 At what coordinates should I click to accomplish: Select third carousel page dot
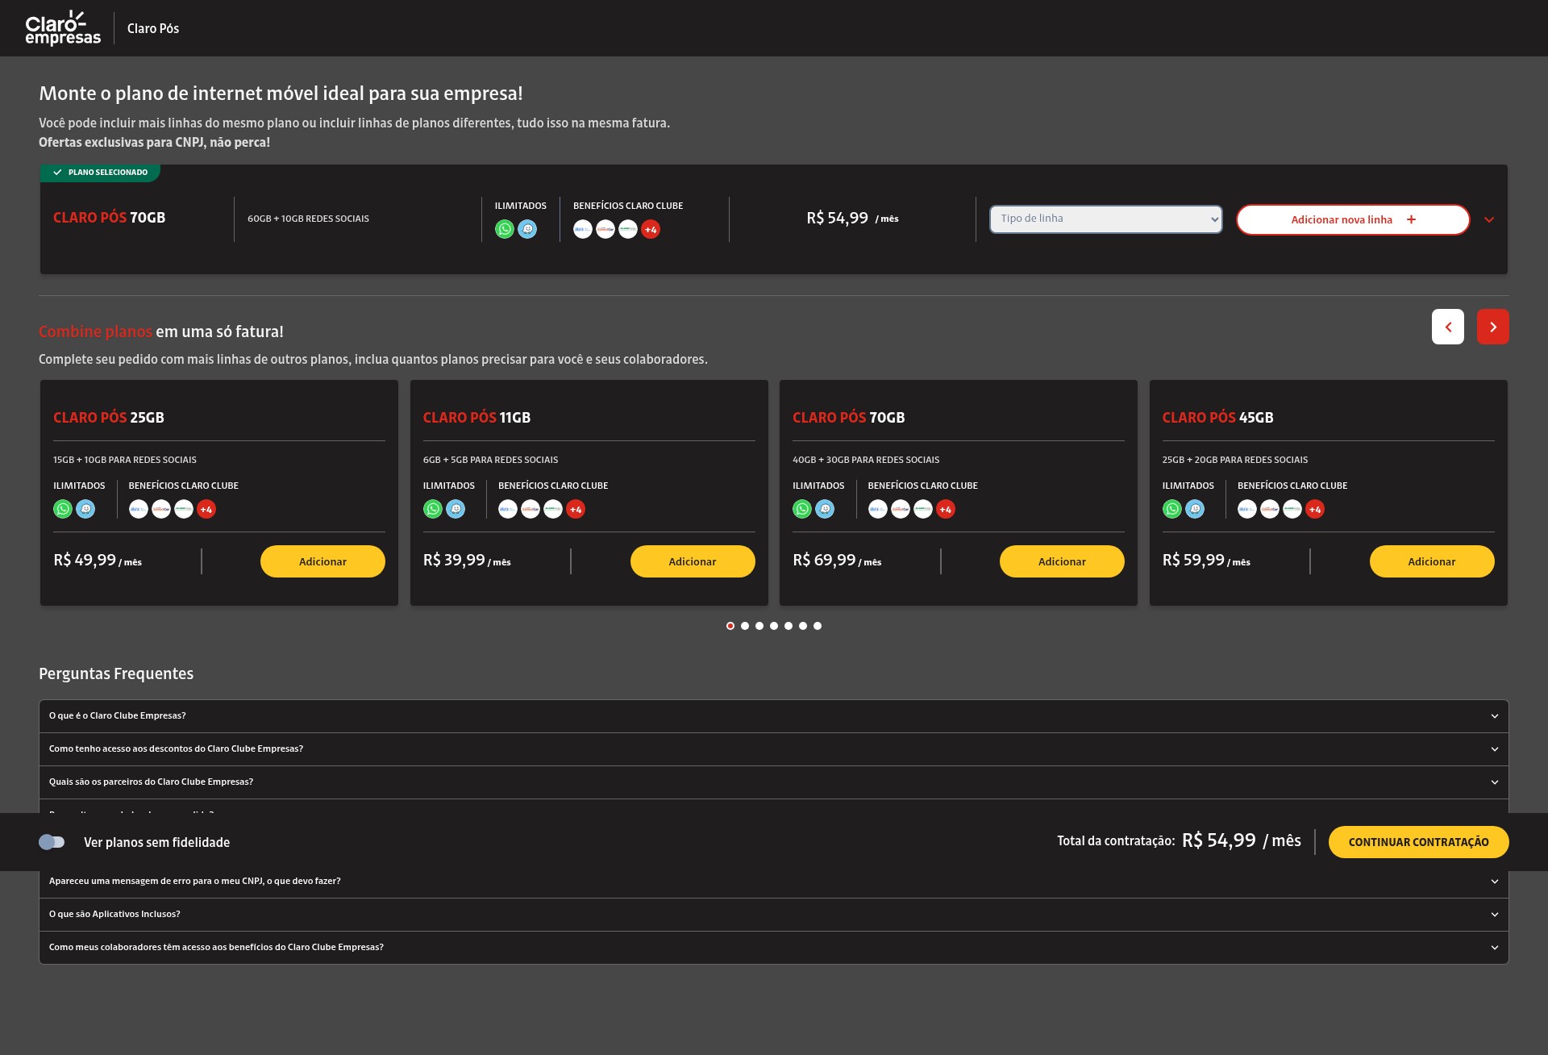pyautogui.click(x=759, y=626)
